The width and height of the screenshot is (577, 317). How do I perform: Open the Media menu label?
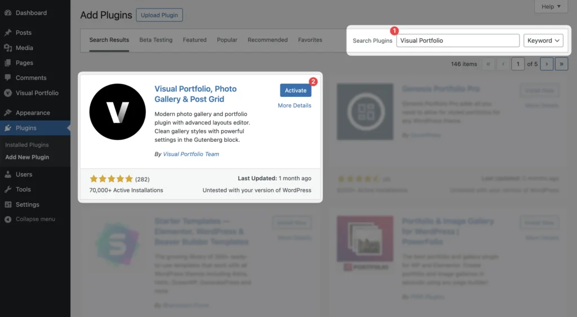pos(24,48)
